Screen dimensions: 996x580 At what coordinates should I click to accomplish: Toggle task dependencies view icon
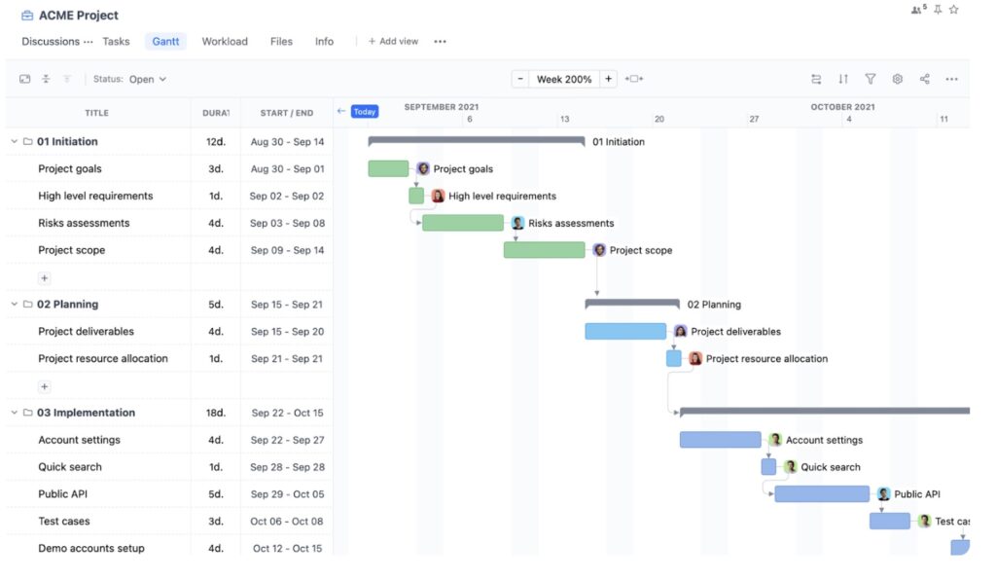(x=816, y=79)
